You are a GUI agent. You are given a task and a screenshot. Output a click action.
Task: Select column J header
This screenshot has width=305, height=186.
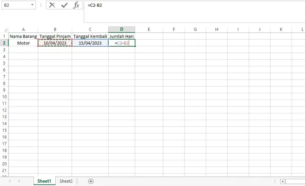coord(259,30)
